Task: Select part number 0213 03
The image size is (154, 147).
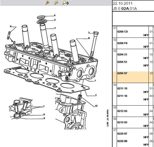Action: pos(122,122)
